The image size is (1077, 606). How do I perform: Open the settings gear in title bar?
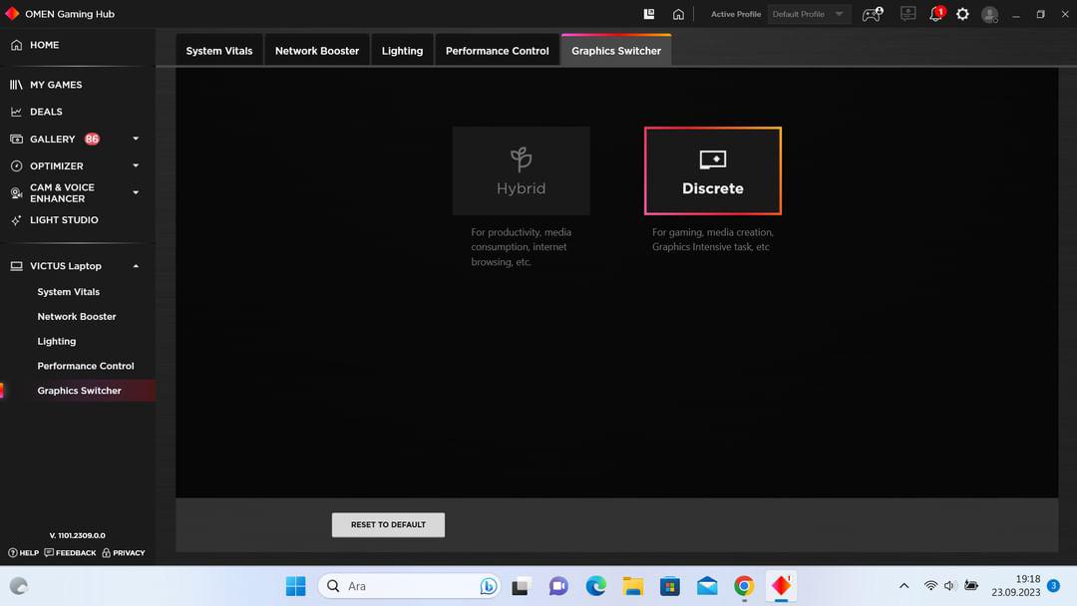tap(962, 14)
